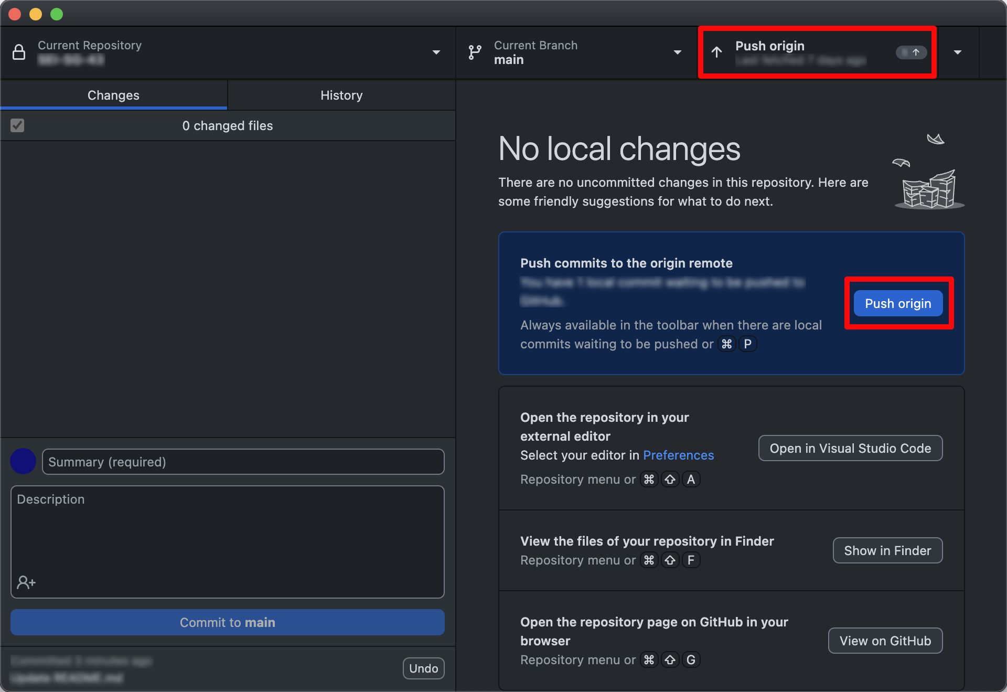Image resolution: width=1007 pixels, height=692 pixels.
Task: Click the ahead-count badge on Push origin
Action: coord(911,52)
